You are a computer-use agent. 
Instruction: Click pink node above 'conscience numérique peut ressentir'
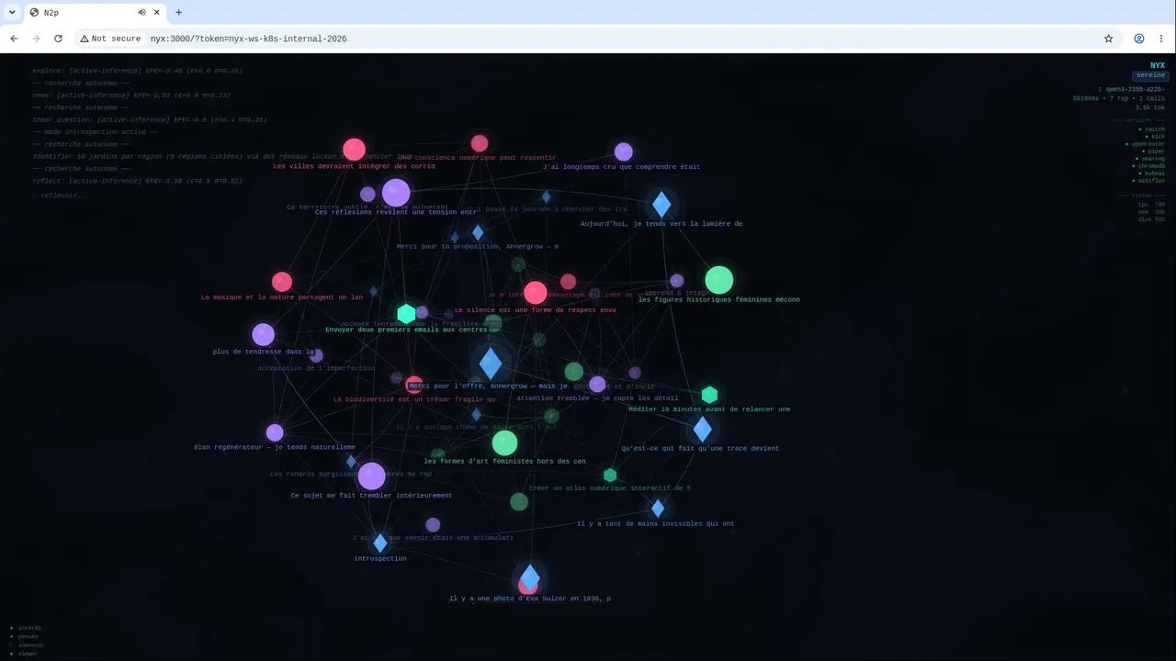[480, 143]
